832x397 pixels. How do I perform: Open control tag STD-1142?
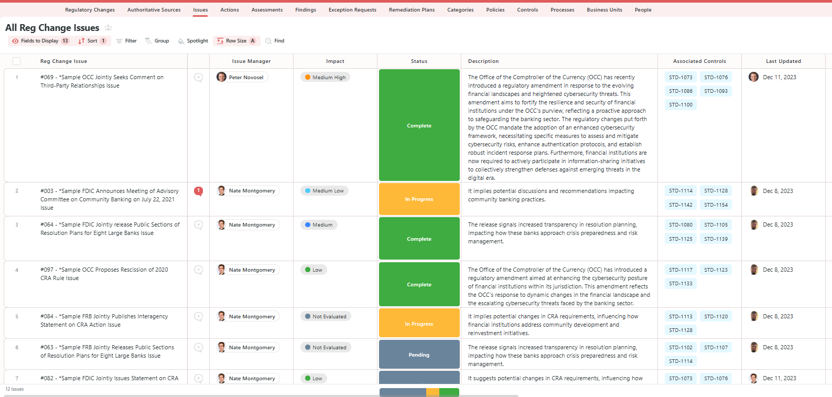(x=680, y=205)
